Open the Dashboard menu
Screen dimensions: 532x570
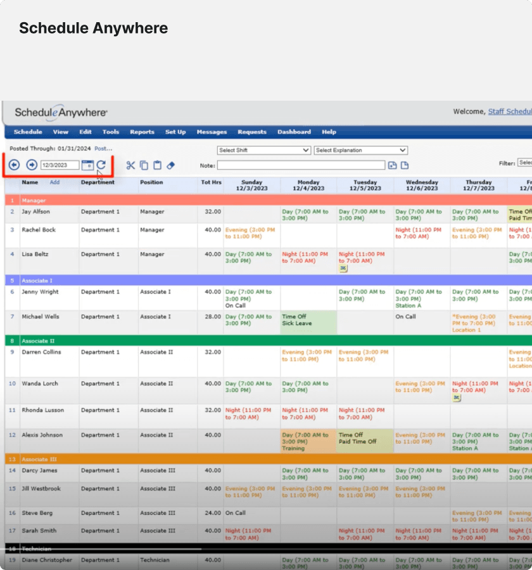[294, 132]
